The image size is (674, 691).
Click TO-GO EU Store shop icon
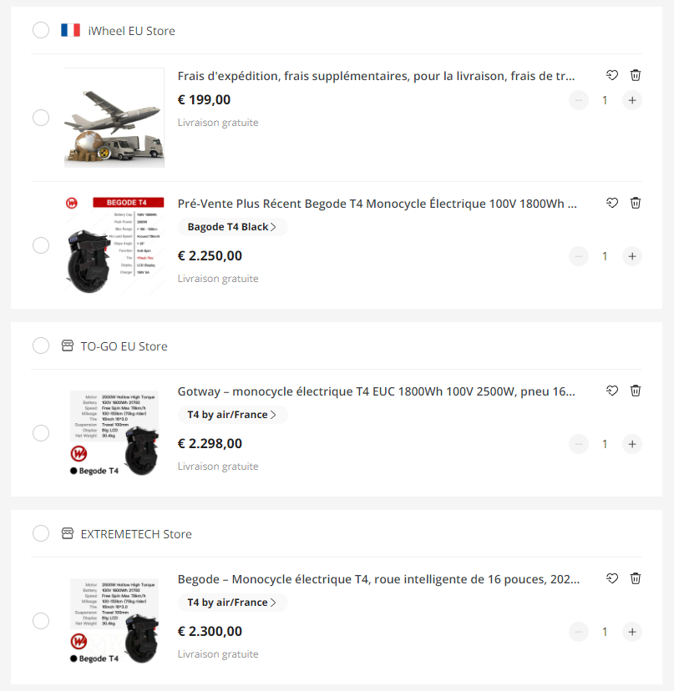(x=68, y=346)
